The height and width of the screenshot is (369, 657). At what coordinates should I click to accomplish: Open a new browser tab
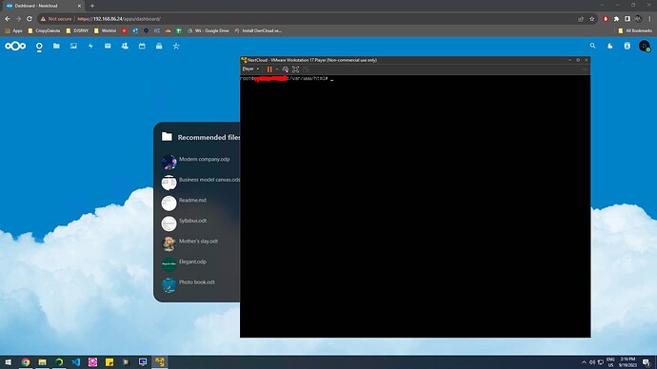click(x=92, y=6)
